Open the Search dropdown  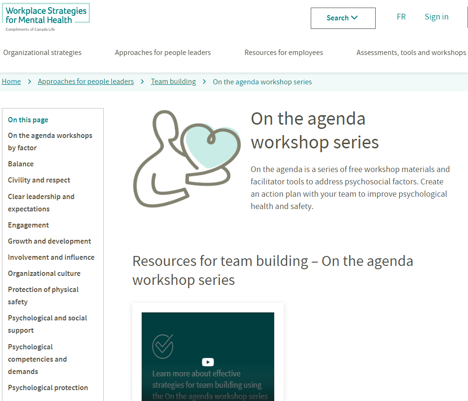click(x=343, y=18)
